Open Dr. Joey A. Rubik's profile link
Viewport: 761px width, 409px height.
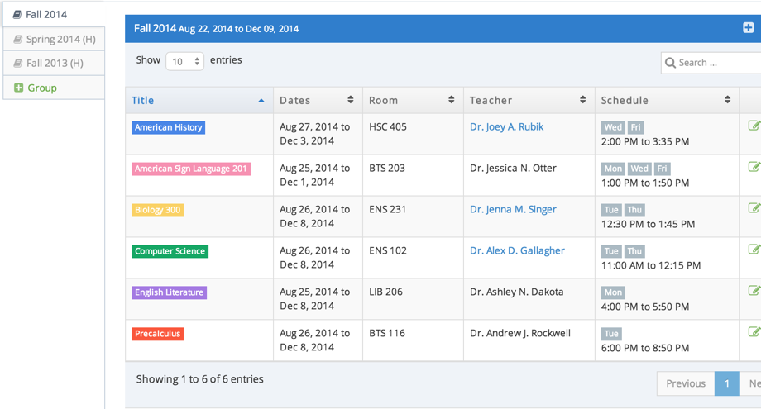point(506,126)
